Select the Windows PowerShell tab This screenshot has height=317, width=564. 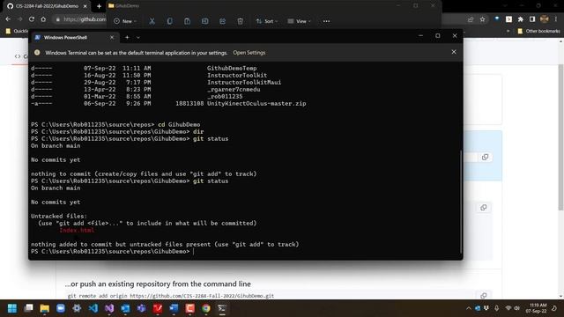pos(74,37)
